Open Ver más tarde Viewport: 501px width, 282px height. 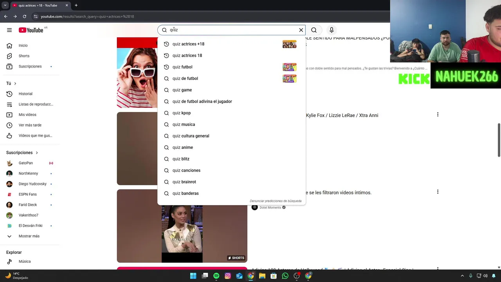pos(30,125)
